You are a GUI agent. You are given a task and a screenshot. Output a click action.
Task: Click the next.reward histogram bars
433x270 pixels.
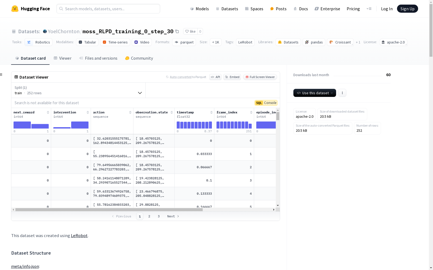click(x=31, y=125)
